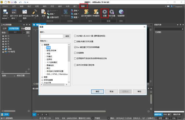Click the undo arrow in title bar
The image size is (185, 120).
point(20,2)
